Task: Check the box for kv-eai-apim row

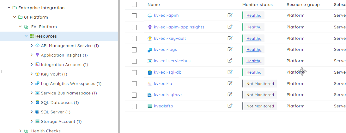Action: point(134,16)
